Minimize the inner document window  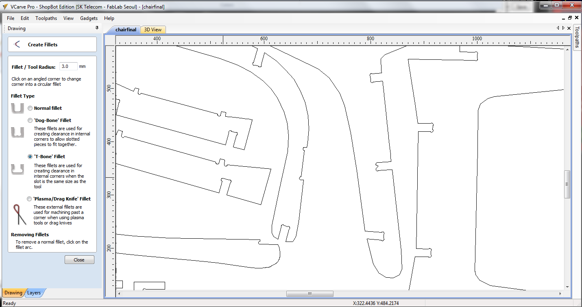[x=564, y=18]
